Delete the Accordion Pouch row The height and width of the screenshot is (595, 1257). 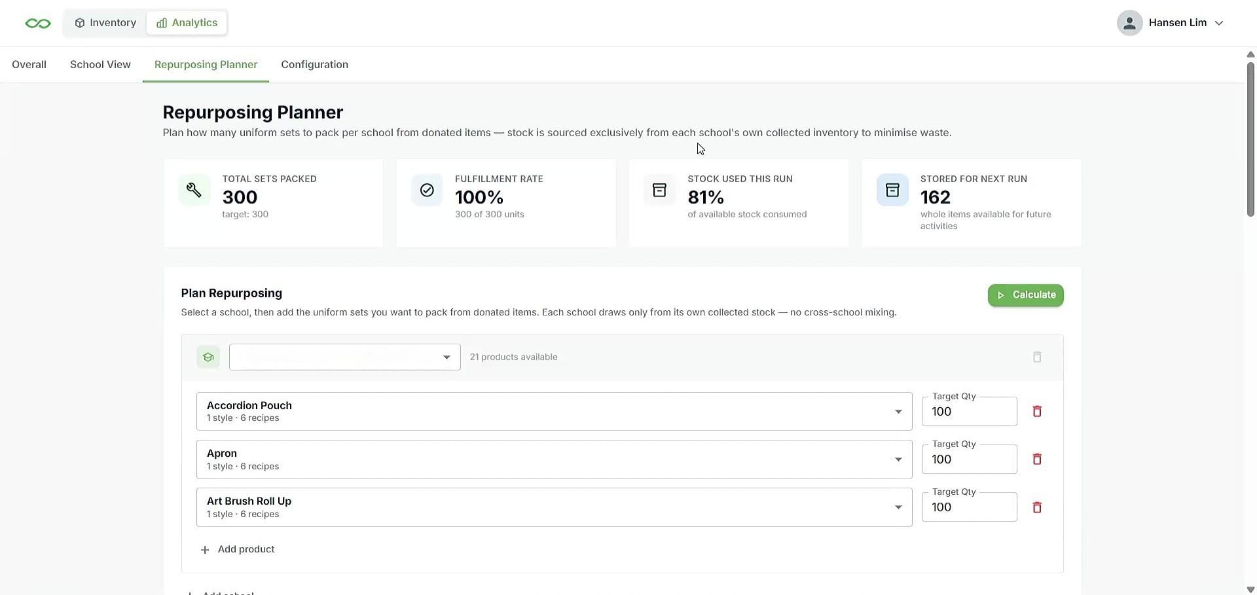[x=1037, y=412]
